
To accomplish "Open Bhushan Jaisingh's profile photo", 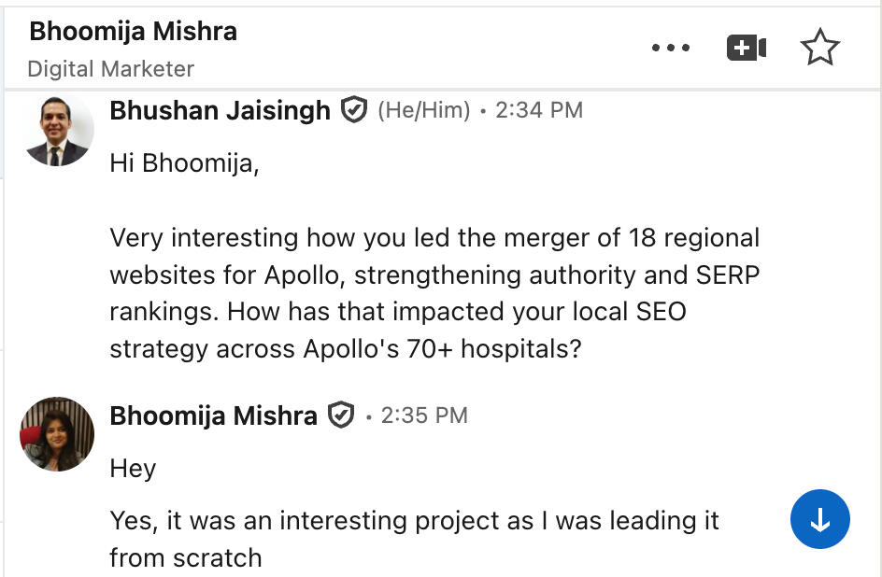I will pos(57,131).
